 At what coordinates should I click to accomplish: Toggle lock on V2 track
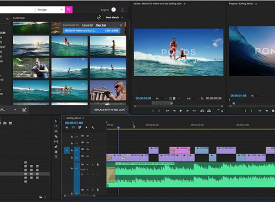72,151
